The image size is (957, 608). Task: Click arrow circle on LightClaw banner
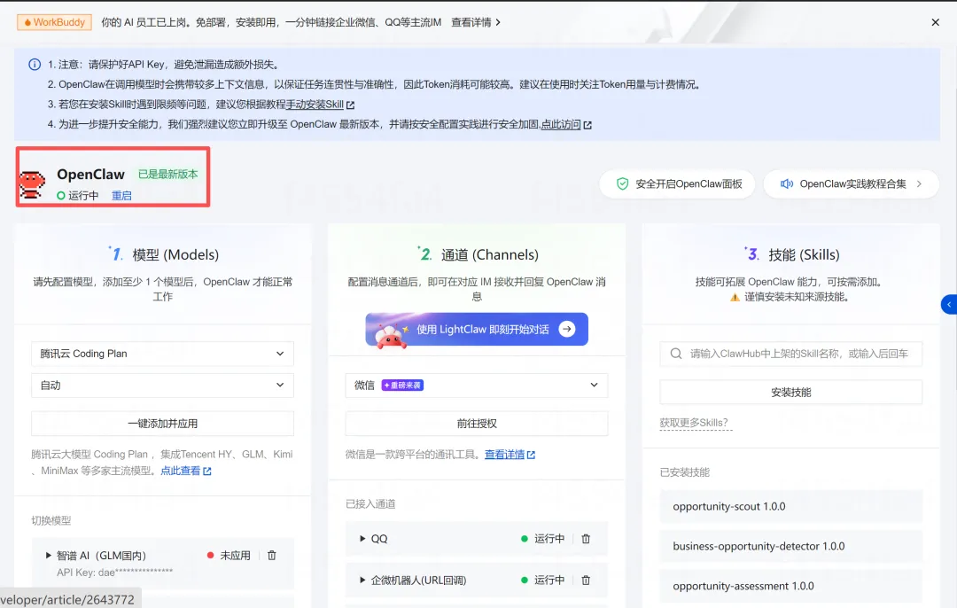[567, 330]
